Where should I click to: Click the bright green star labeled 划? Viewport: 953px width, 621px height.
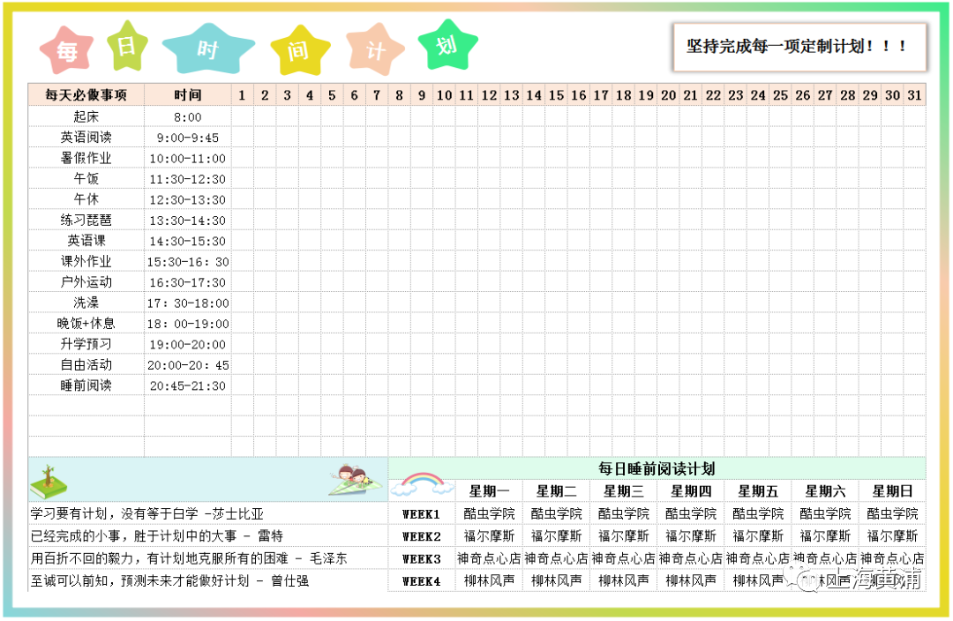coord(448,44)
